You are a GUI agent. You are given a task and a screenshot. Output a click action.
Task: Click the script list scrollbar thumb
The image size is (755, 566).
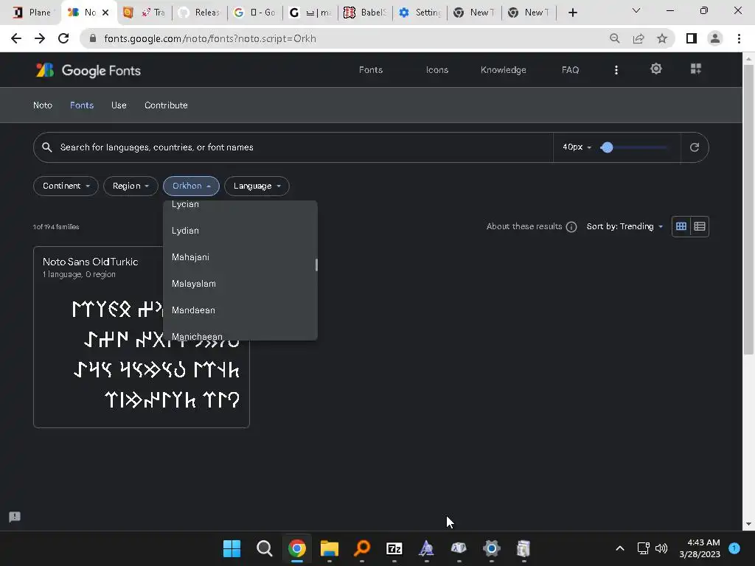click(x=316, y=265)
